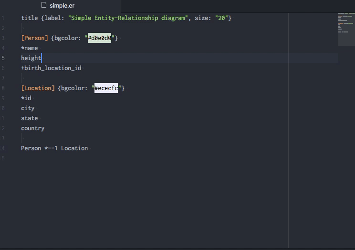
Task: Click the #d0e0d0 color highlight
Action: [99, 38]
